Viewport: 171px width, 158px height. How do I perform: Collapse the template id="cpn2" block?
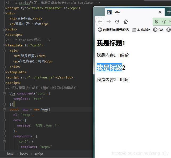click(x=4, y=45)
